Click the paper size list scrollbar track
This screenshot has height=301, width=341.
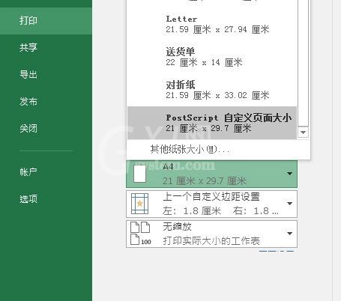click(x=303, y=64)
